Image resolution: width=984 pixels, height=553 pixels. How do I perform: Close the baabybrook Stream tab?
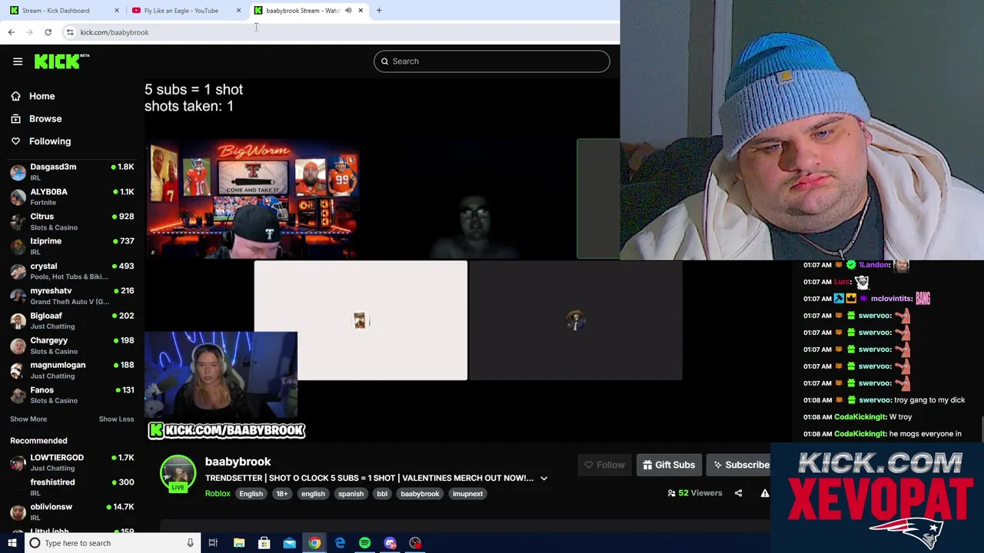pyautogui.click(x=361, y=11)
